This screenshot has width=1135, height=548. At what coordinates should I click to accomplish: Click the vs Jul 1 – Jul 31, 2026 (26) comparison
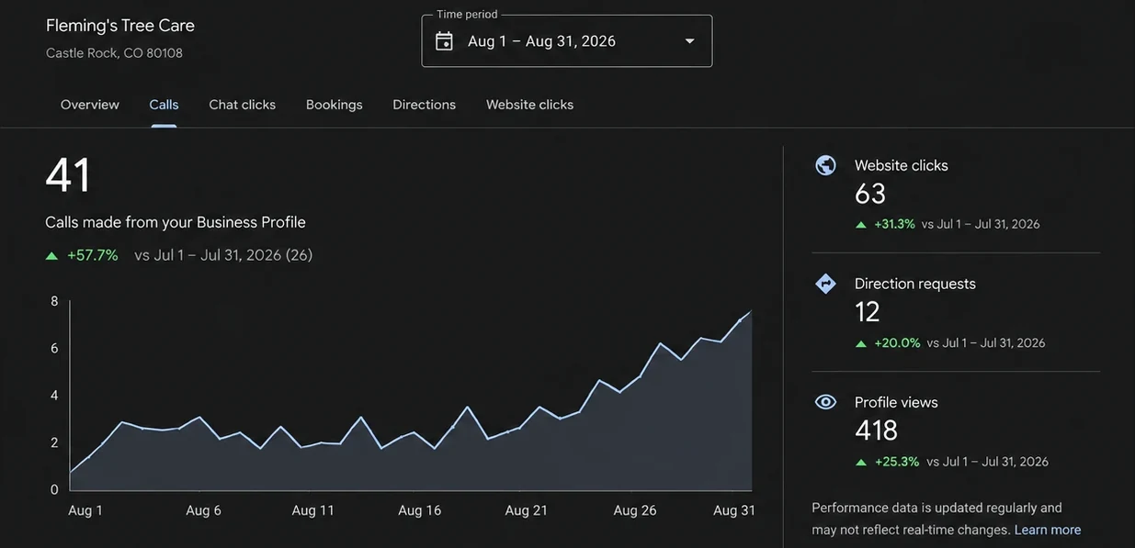click(x=223, y=255)
